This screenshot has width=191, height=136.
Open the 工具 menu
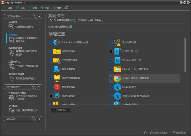[x=20, y=8]
